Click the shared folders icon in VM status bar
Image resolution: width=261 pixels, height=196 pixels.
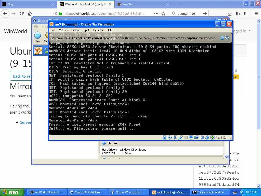click(x=186, y=138)
